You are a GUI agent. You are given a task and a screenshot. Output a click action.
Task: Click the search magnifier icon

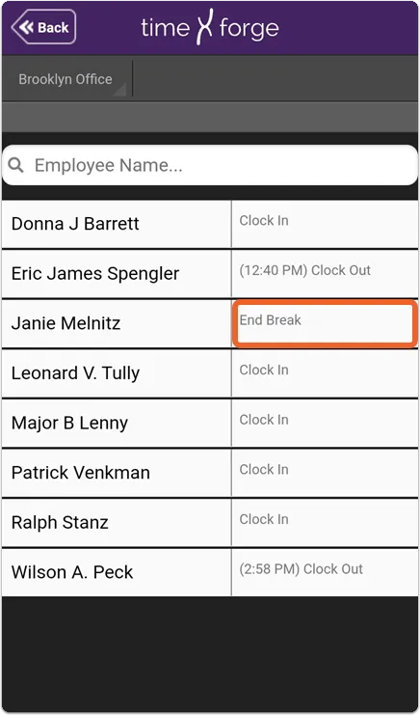(16, 166)
